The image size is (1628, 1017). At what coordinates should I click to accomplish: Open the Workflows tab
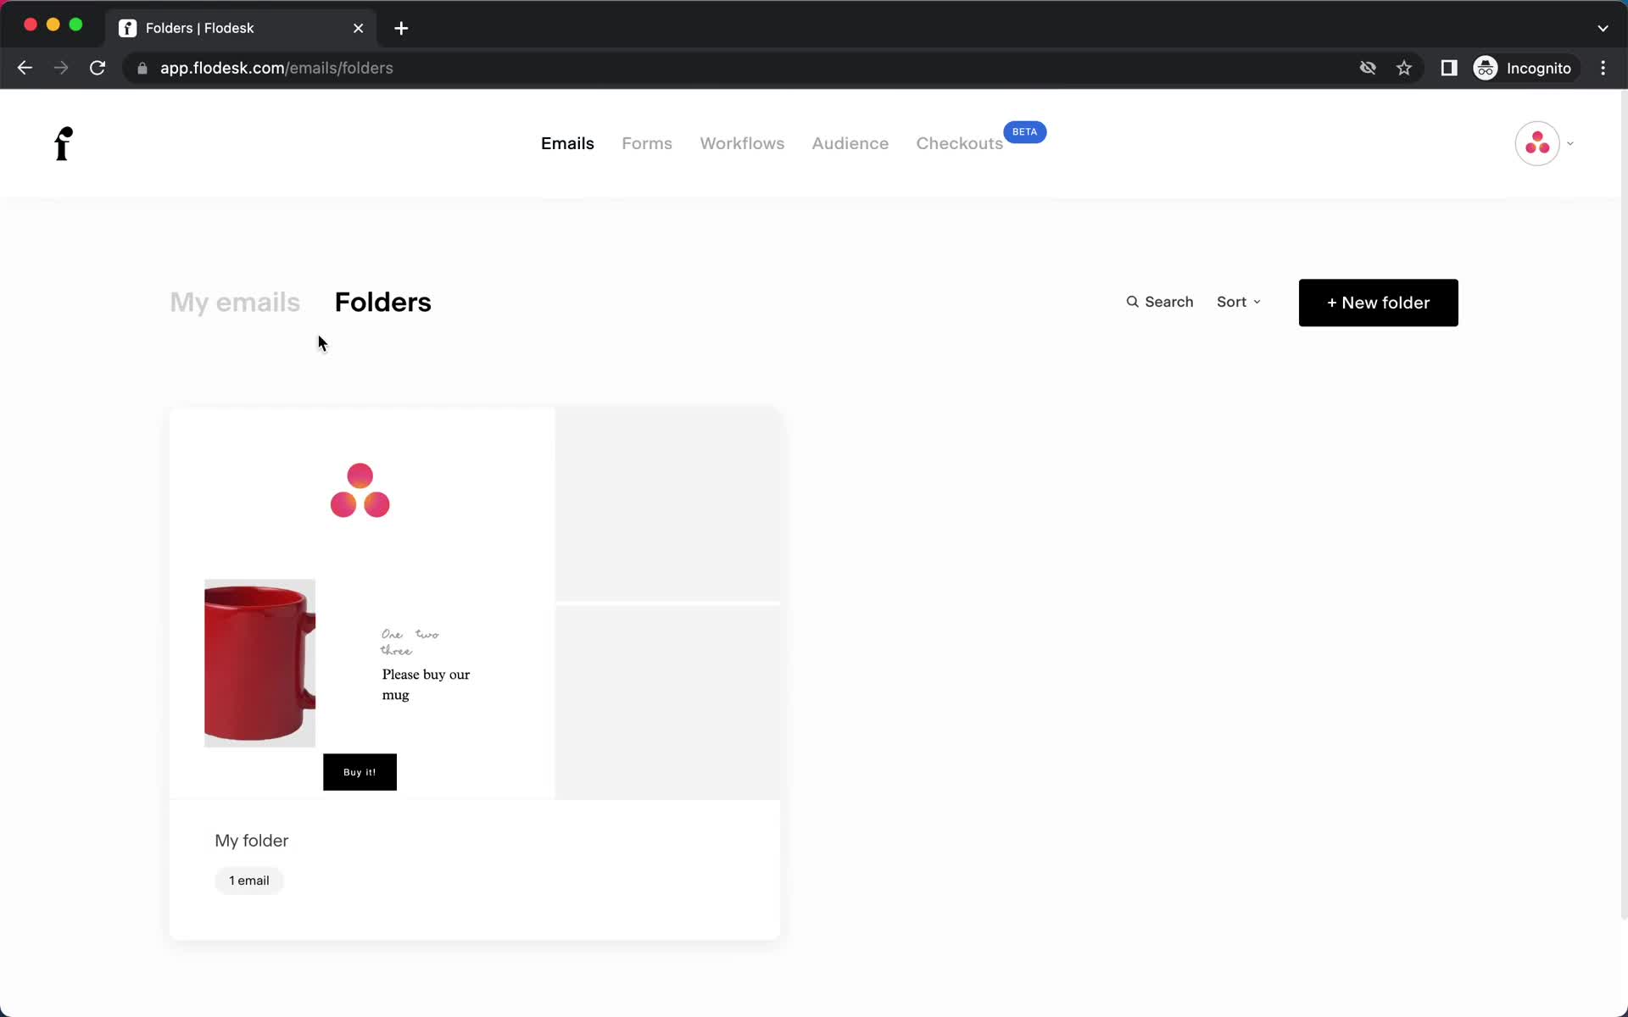click(x=742, y=143)
